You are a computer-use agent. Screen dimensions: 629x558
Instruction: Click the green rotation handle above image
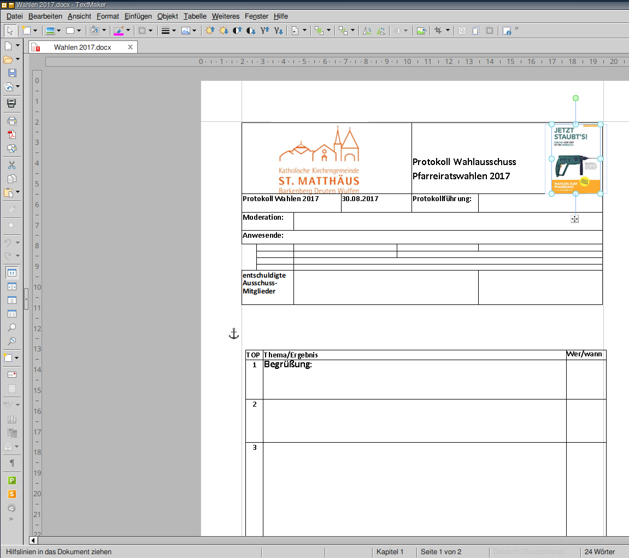(x=575, y=98)
